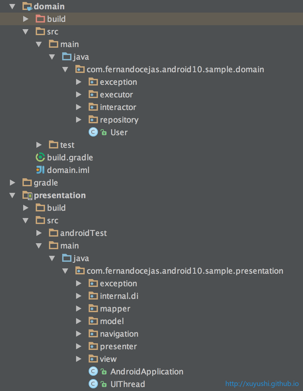Click the Gradle icon beside build.gradle

tap(40, 157)
